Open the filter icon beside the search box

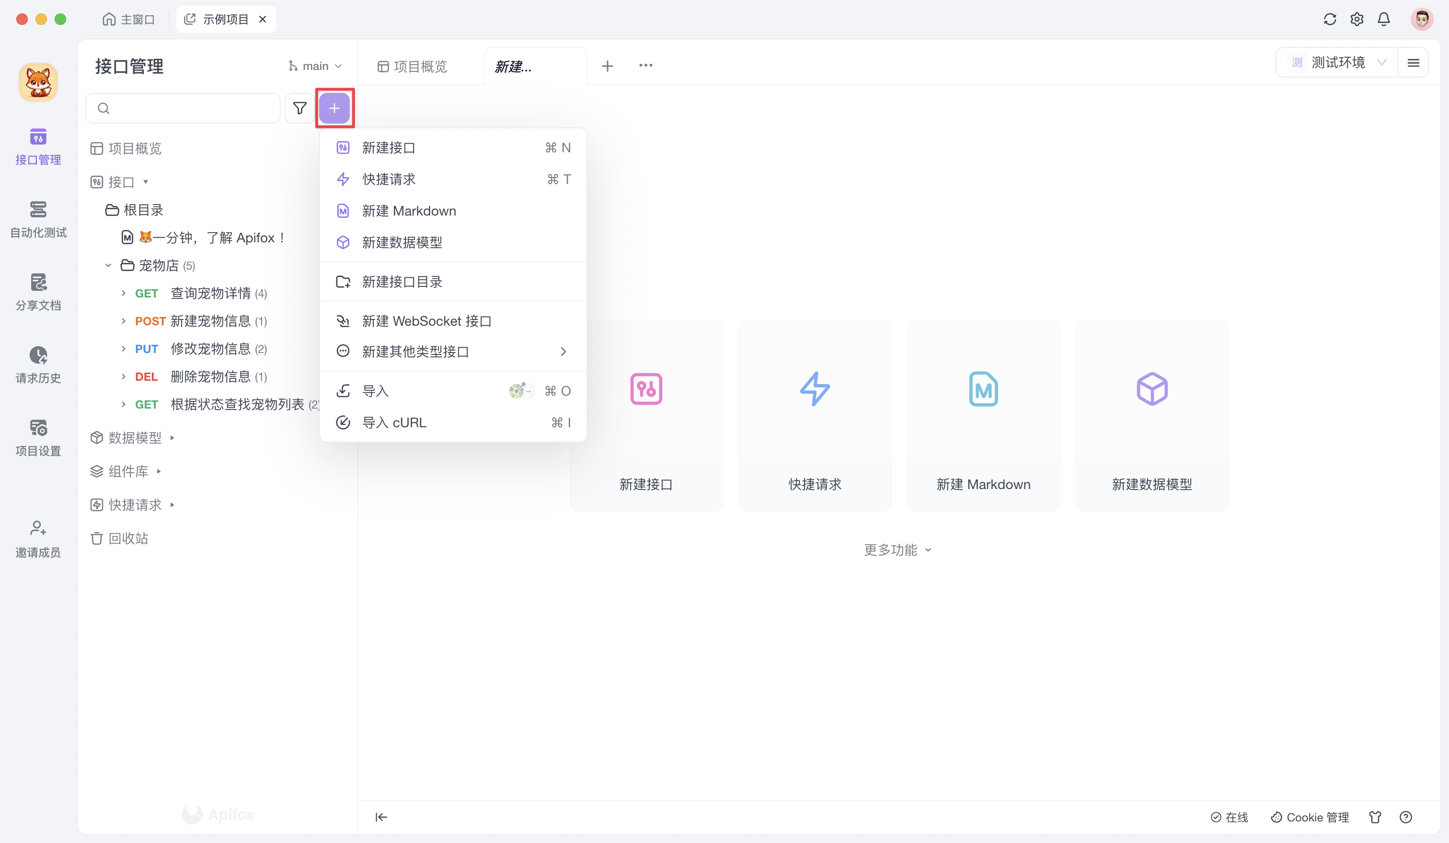(x=299, y=108)
